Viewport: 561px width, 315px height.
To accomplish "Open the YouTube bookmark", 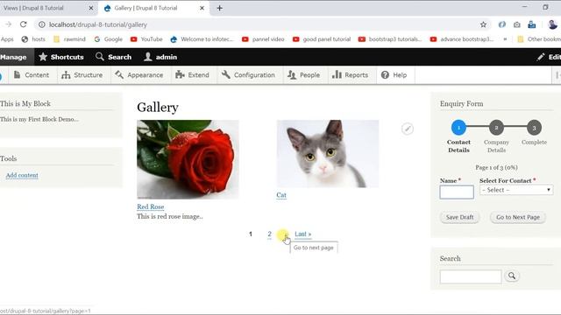I will (x=146, y=39).
